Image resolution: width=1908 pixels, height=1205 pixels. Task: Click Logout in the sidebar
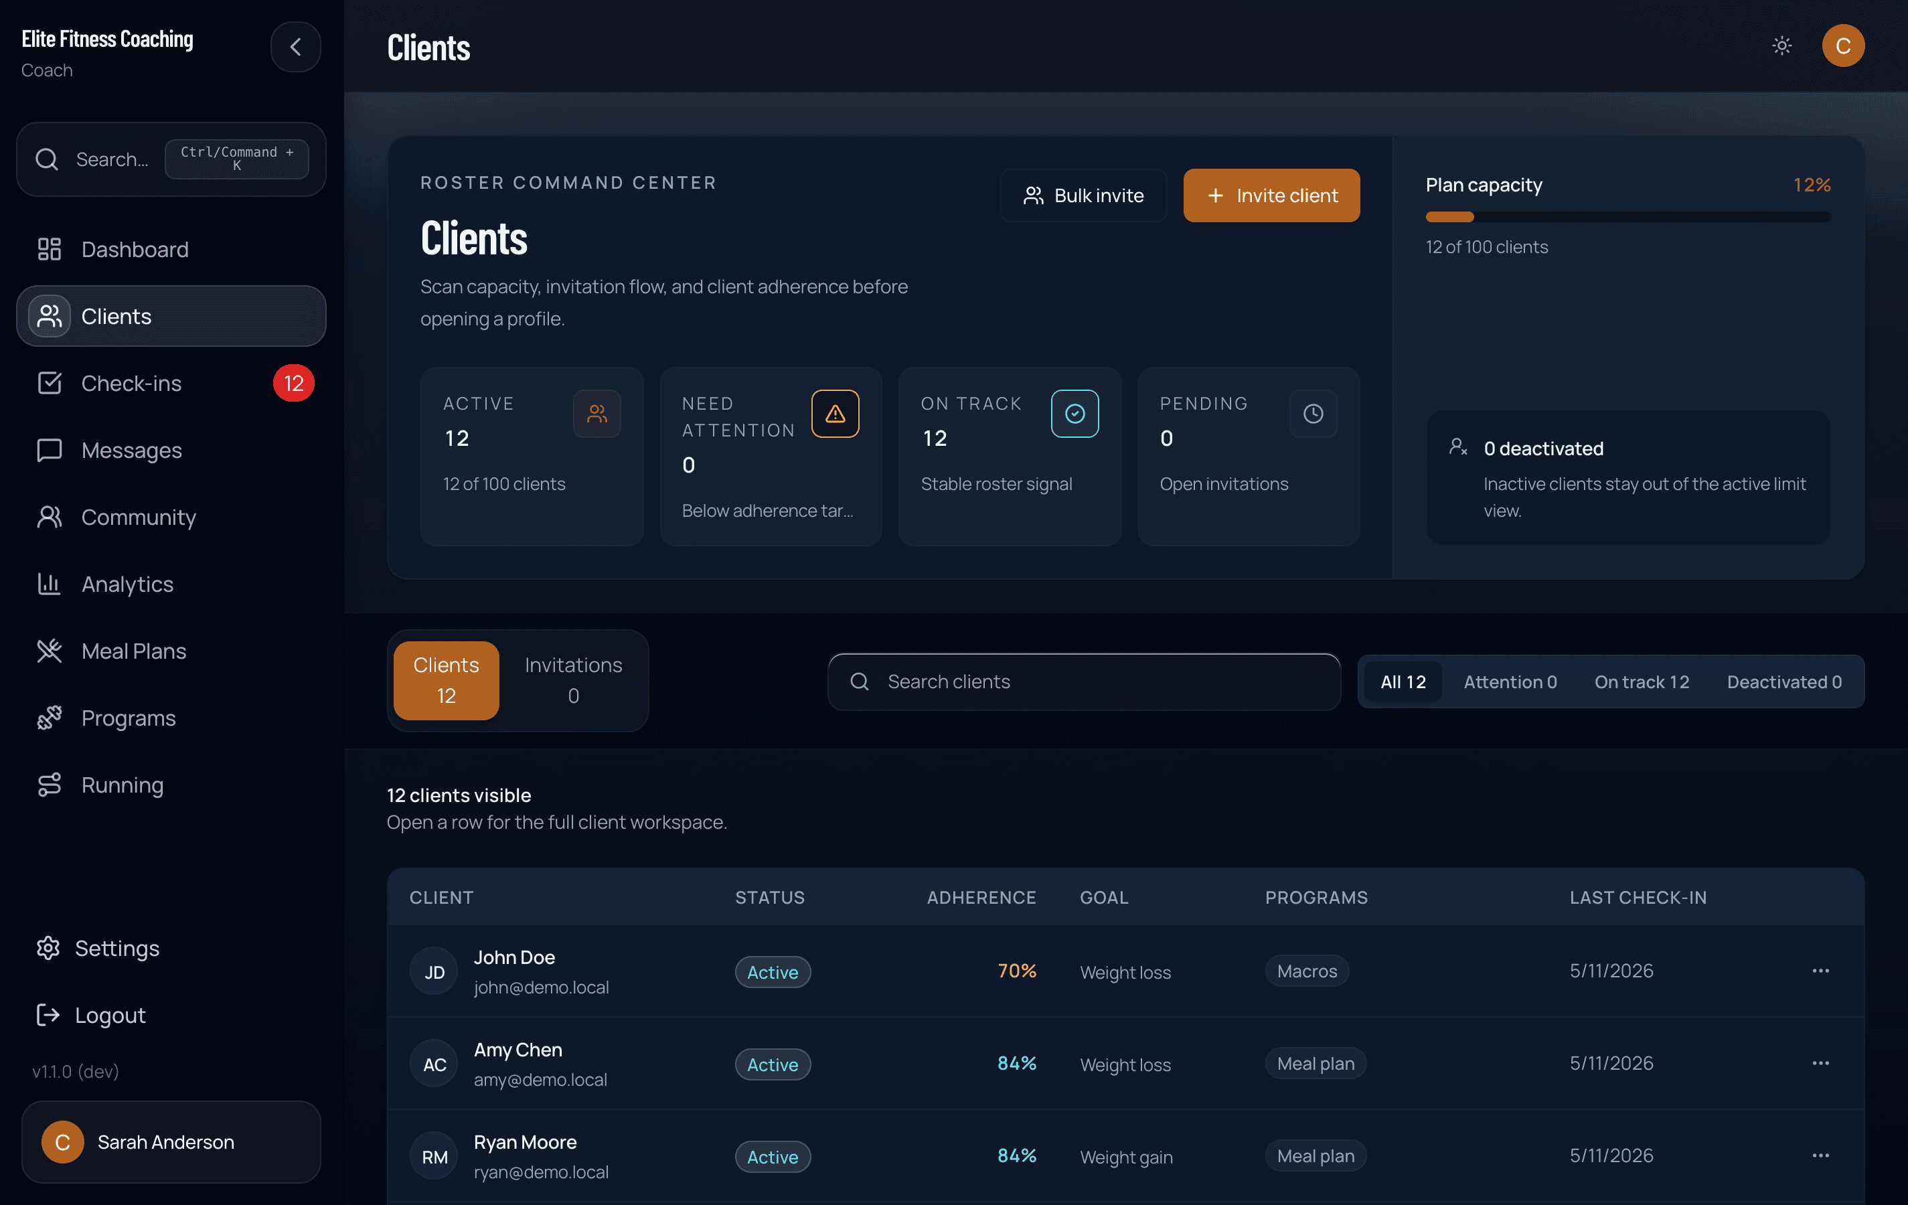pos(171,1015)
